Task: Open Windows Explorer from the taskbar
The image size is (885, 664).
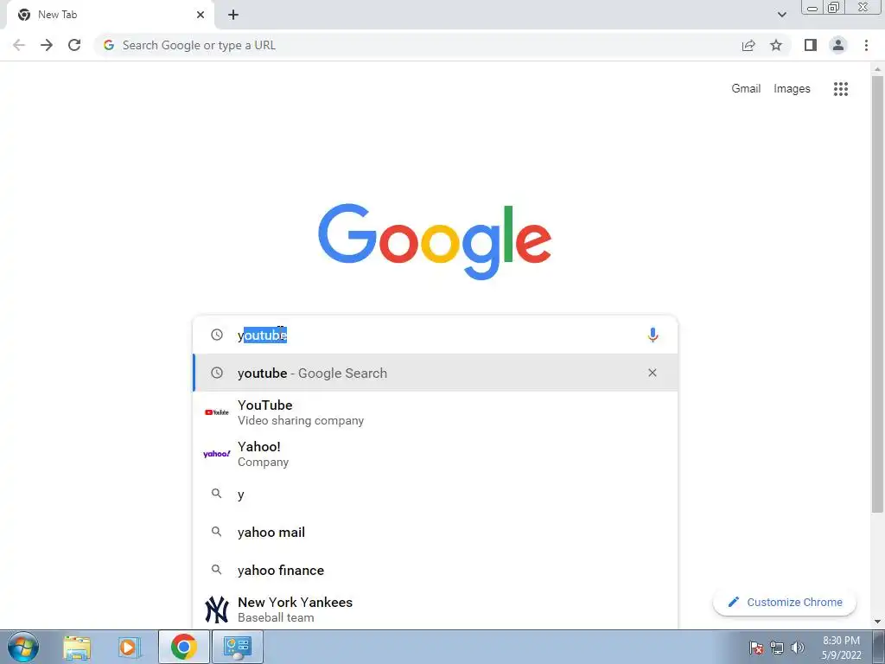Action: (x=77, y=647)
